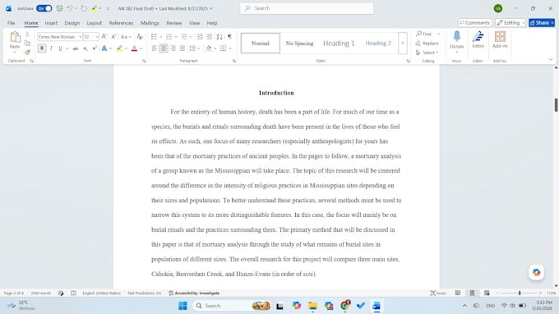The width and height of the screenshot is (559, 314).
Task: Start Dictate microphone
Action: click(457, 37)
